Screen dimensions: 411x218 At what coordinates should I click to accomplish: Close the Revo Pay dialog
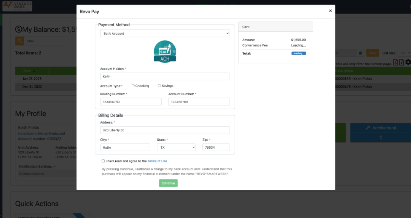click(x=330, y=11)
